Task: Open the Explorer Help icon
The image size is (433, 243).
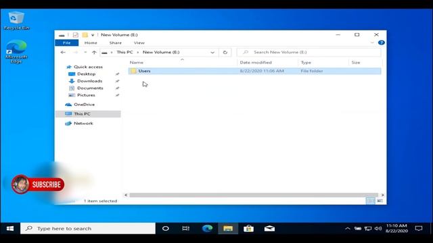Action: [x=382, y=43]
